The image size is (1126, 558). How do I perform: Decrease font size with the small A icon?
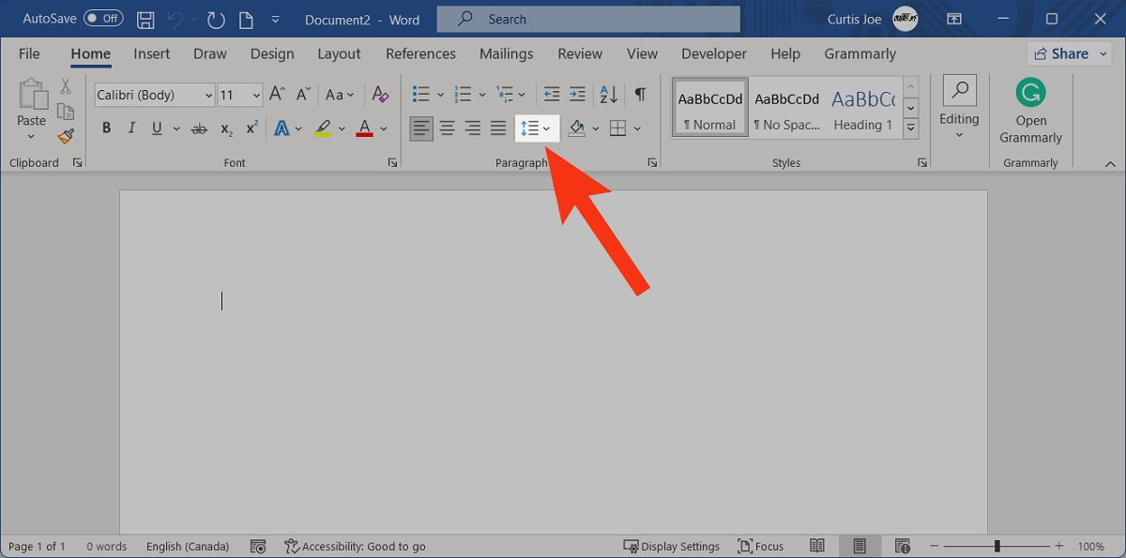click(303, 95)
